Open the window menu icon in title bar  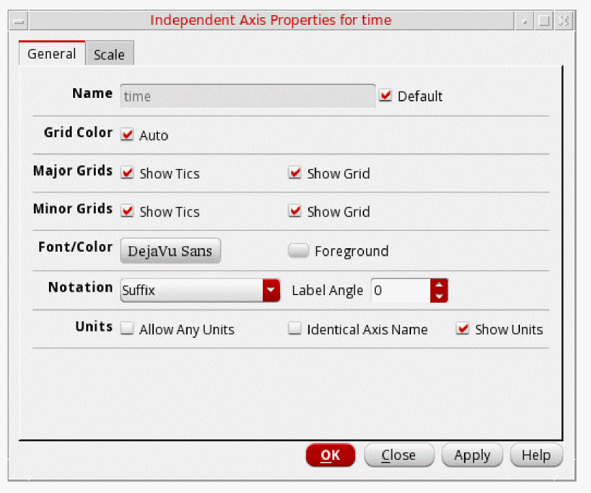click(x=19, y=21)
